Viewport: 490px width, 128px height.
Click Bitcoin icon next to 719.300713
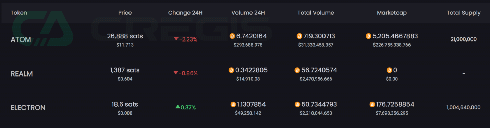[x=299, y=36]
